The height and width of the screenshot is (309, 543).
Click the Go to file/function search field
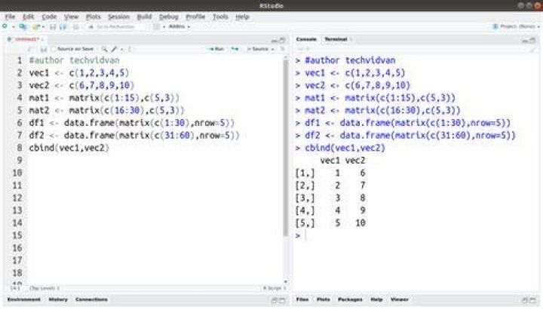click(115, 26)
